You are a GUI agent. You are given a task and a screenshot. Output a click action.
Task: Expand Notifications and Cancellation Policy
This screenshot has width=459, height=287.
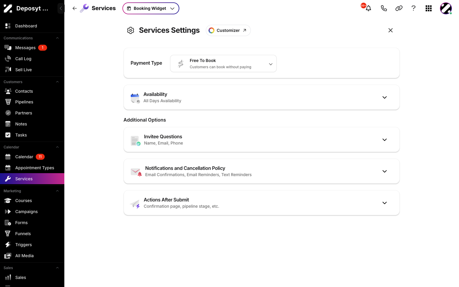point(262,171)
